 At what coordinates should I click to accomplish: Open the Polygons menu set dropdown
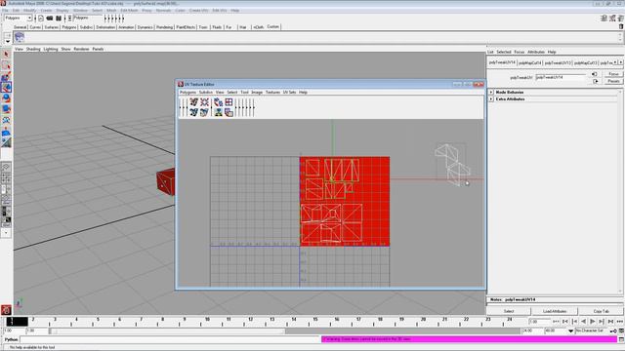(18, 19)
